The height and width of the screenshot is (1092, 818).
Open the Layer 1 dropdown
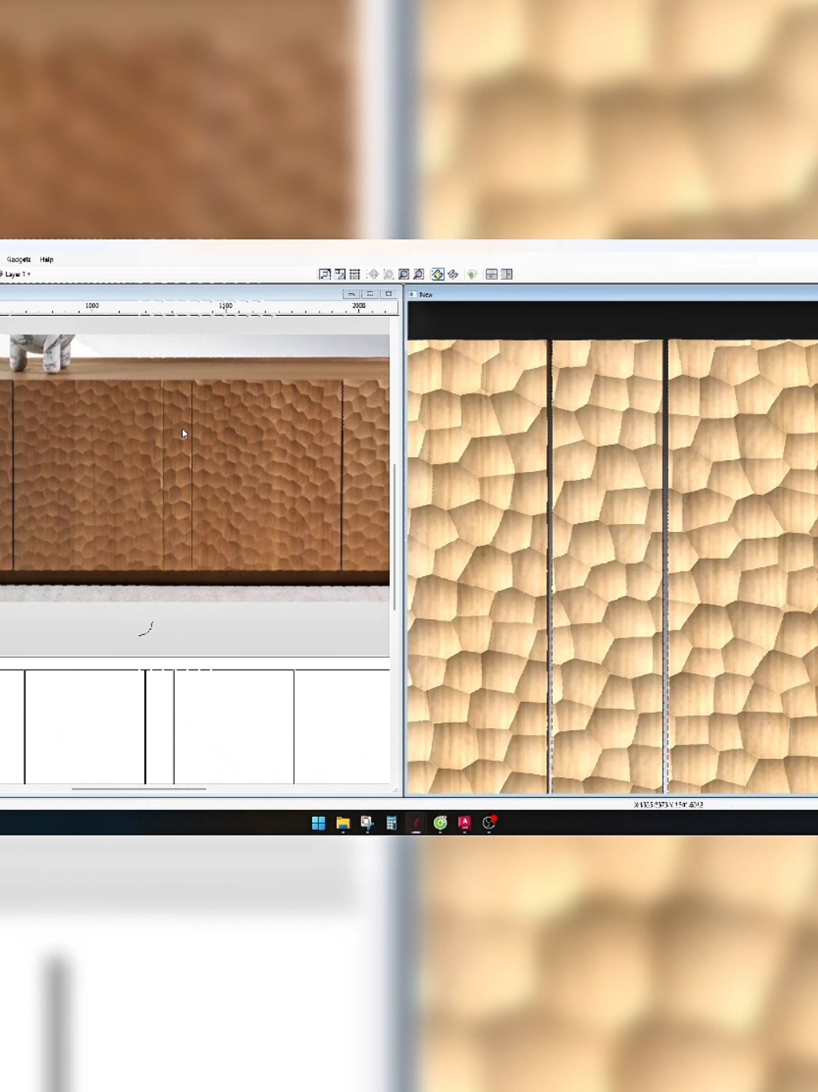(x=17, y=275)
